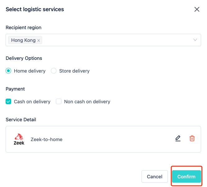
Task: Click the Non cash on delivery label
Action: pos(87,102)
